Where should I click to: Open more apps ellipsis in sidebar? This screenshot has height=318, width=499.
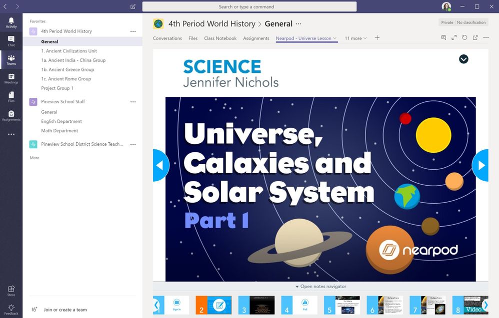pos(11,134)
